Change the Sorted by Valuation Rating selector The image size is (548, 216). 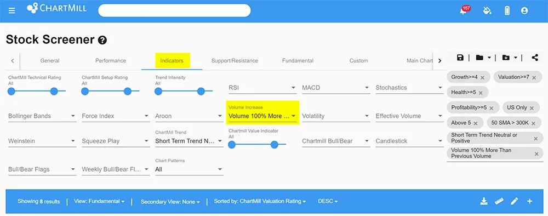[260, 201]
